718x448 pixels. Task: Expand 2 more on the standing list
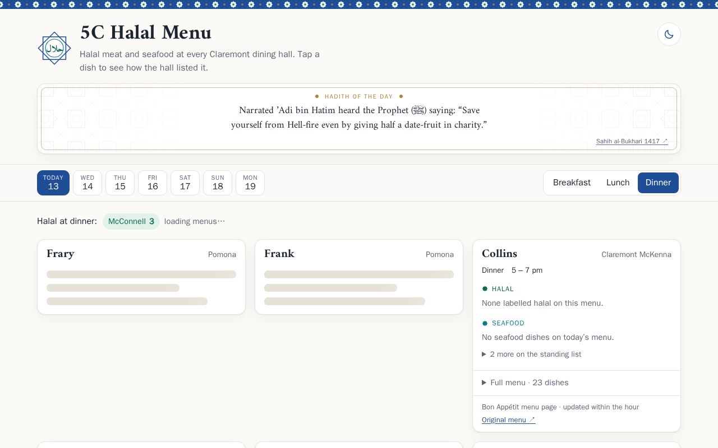tap(531, 354)
